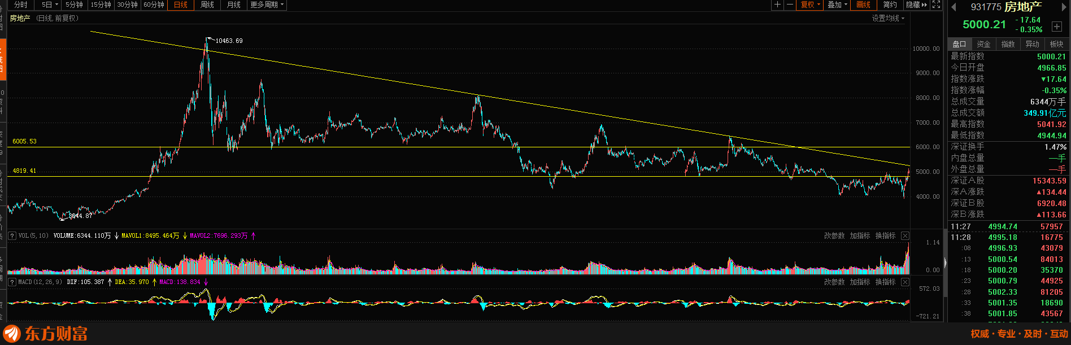Viewport: 1071px width, 345px height.
Task: Zoom out chart with minus icon
Action: coord(790,5)
